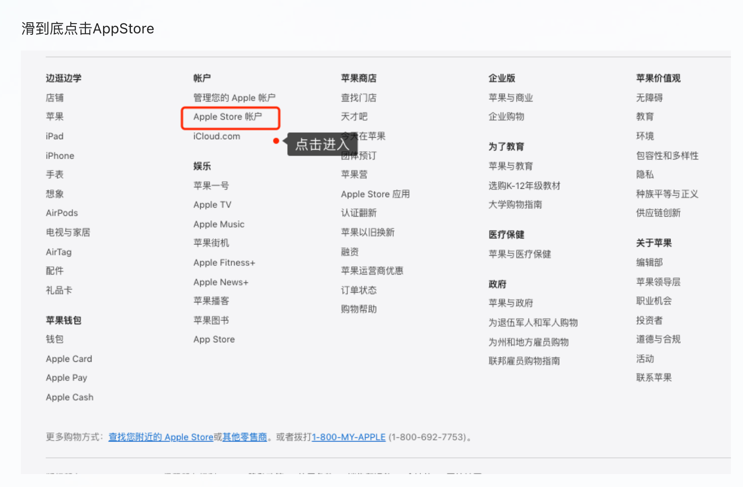This screenshot has height=487, width=743.
Task: Open the Apple Card link
Action: click(x=69, y=359)
